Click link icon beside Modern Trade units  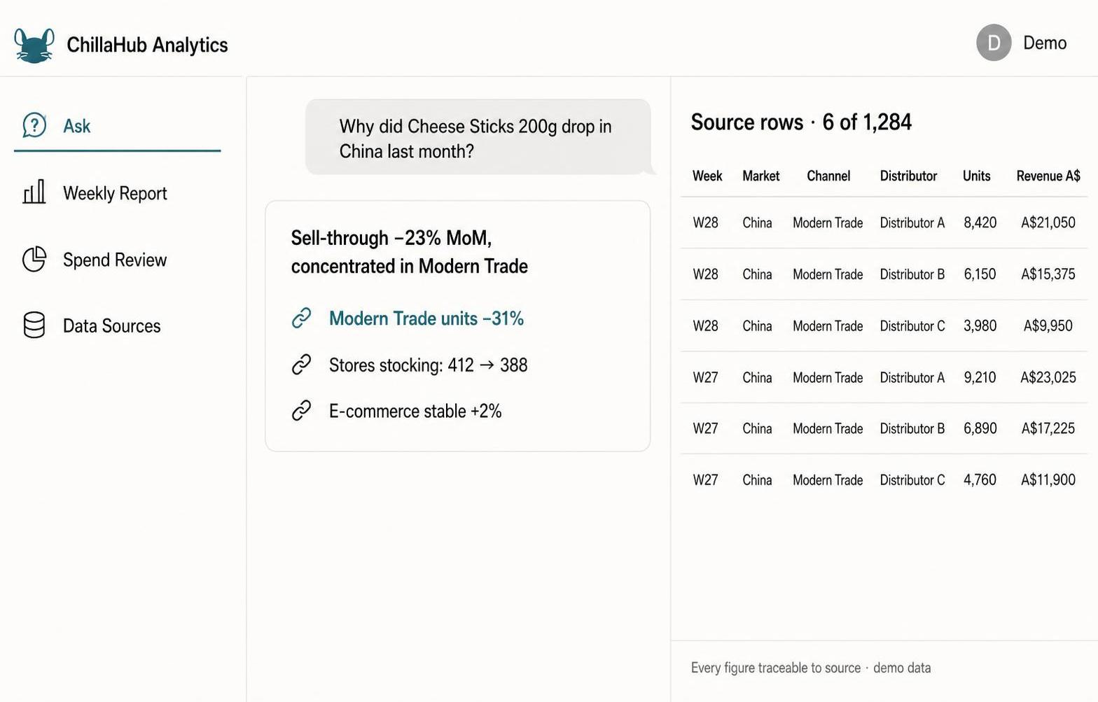pyautogui.click(x=301, y=318)
